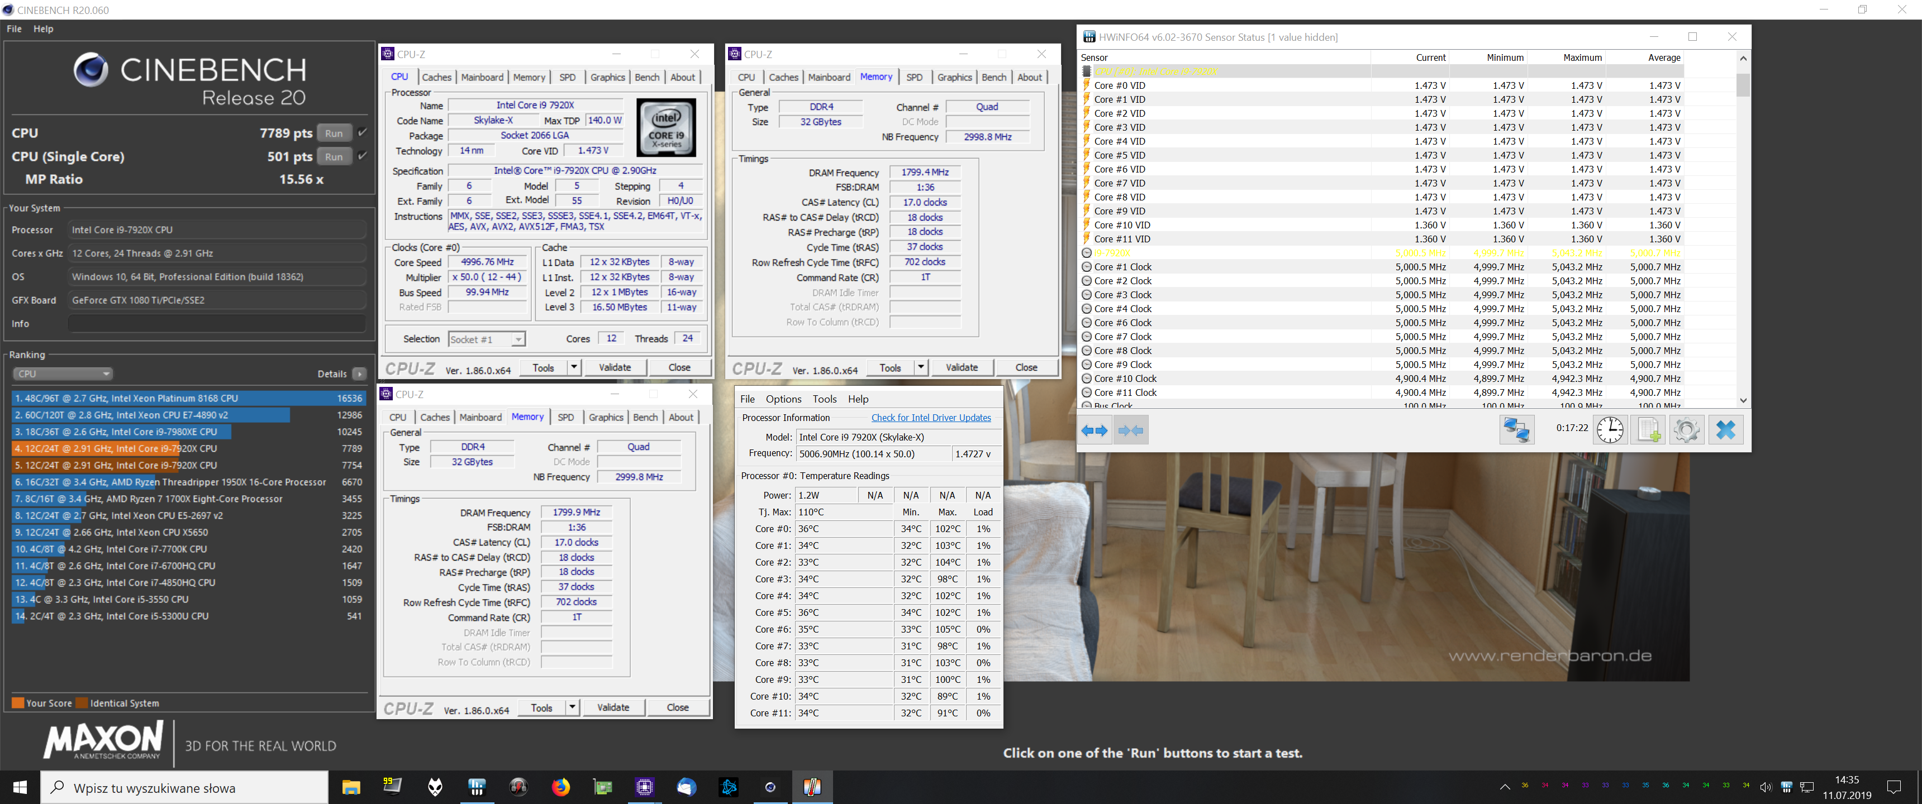Open the Windows Start menu

20,787
